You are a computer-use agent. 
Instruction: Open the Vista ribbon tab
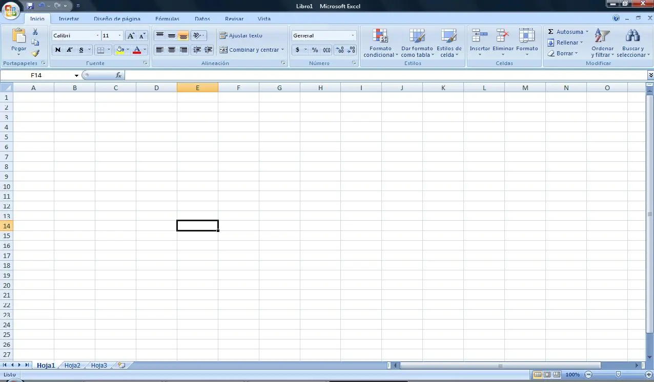coord(264,19)
